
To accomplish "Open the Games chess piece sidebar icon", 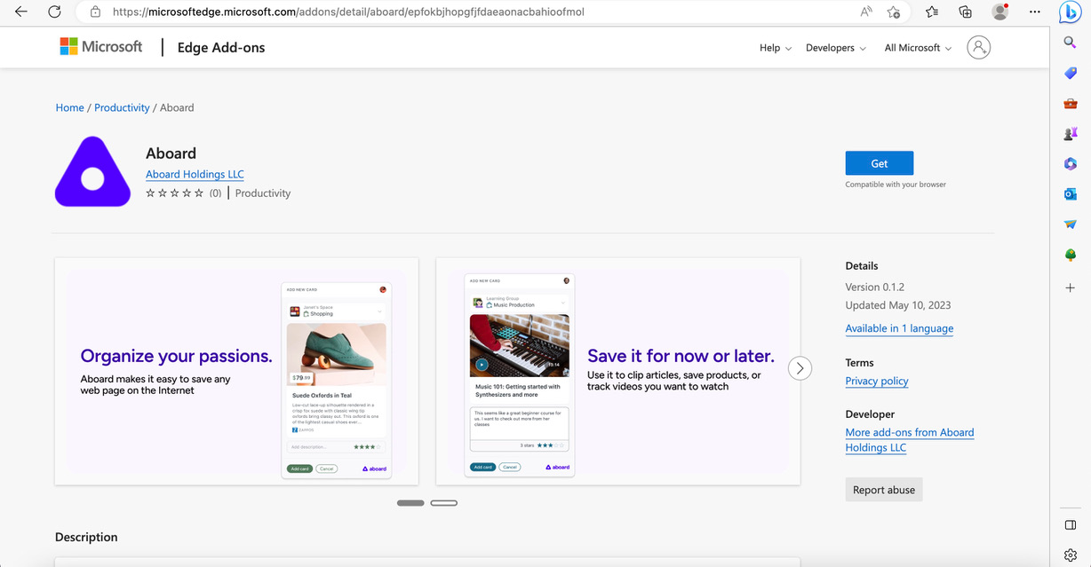I will pyautogui.click(x=1071, y=134).
